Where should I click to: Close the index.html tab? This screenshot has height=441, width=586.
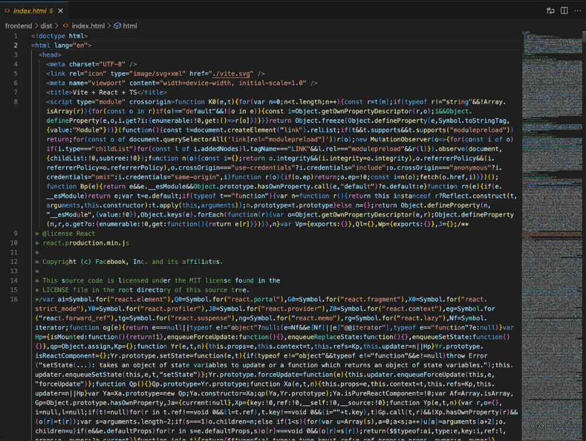[60, 11]
